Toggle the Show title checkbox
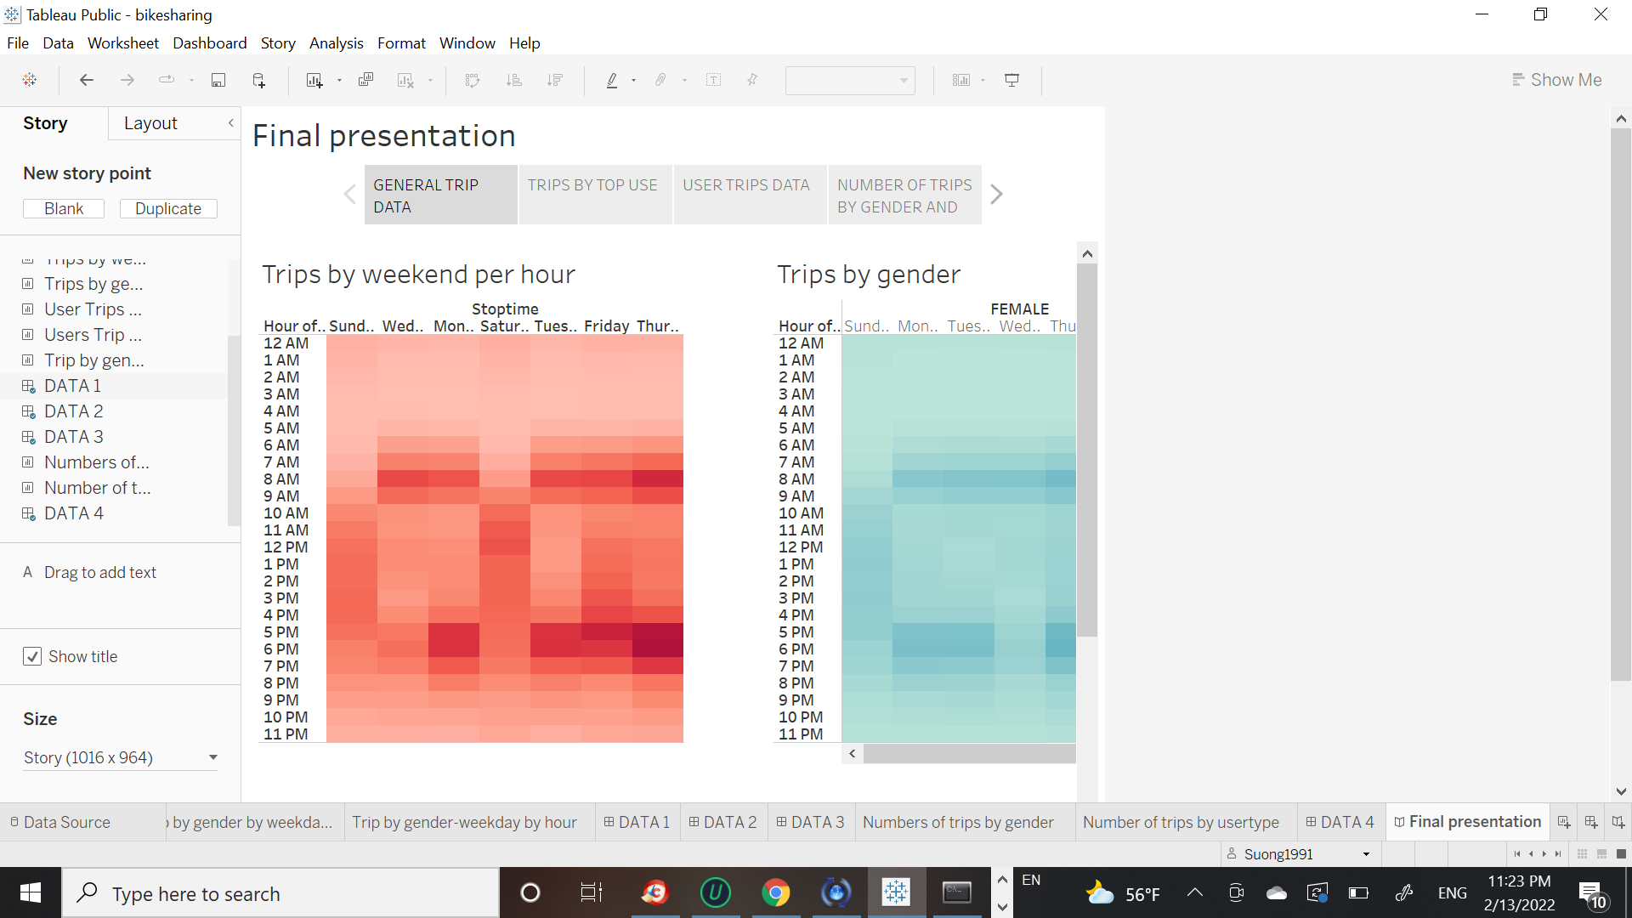 [x=32, y=656]
